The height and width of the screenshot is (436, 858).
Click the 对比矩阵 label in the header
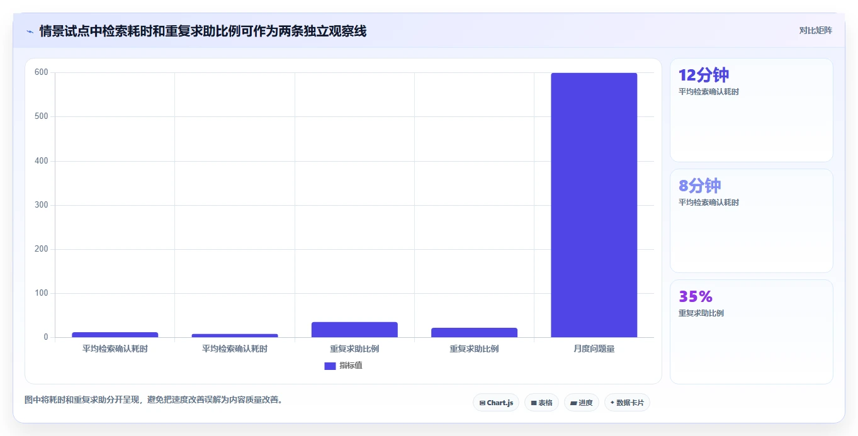tap(816, 30)
